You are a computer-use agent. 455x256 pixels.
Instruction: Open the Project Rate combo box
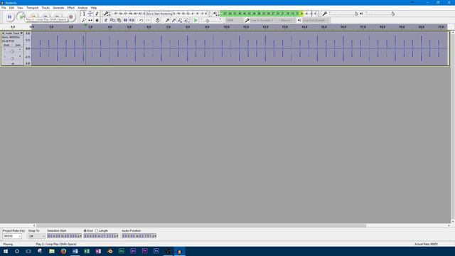click(12, 236)
